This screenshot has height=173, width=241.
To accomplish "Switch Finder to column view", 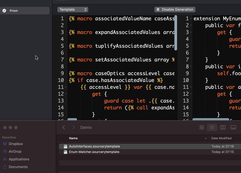I will coord(223,127).
